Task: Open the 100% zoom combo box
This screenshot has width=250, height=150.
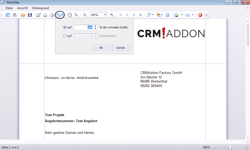Action: 98,15
